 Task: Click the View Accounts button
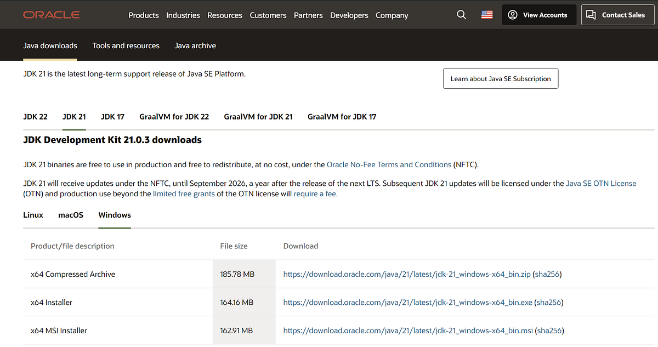[x=539, y=15]
